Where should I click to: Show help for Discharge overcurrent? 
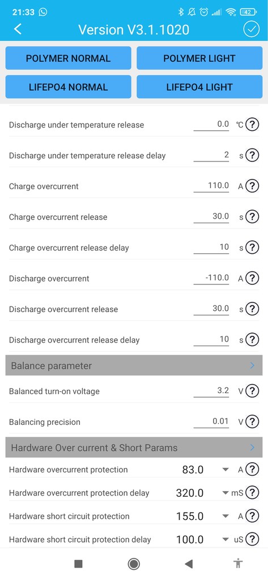[252, 278]
